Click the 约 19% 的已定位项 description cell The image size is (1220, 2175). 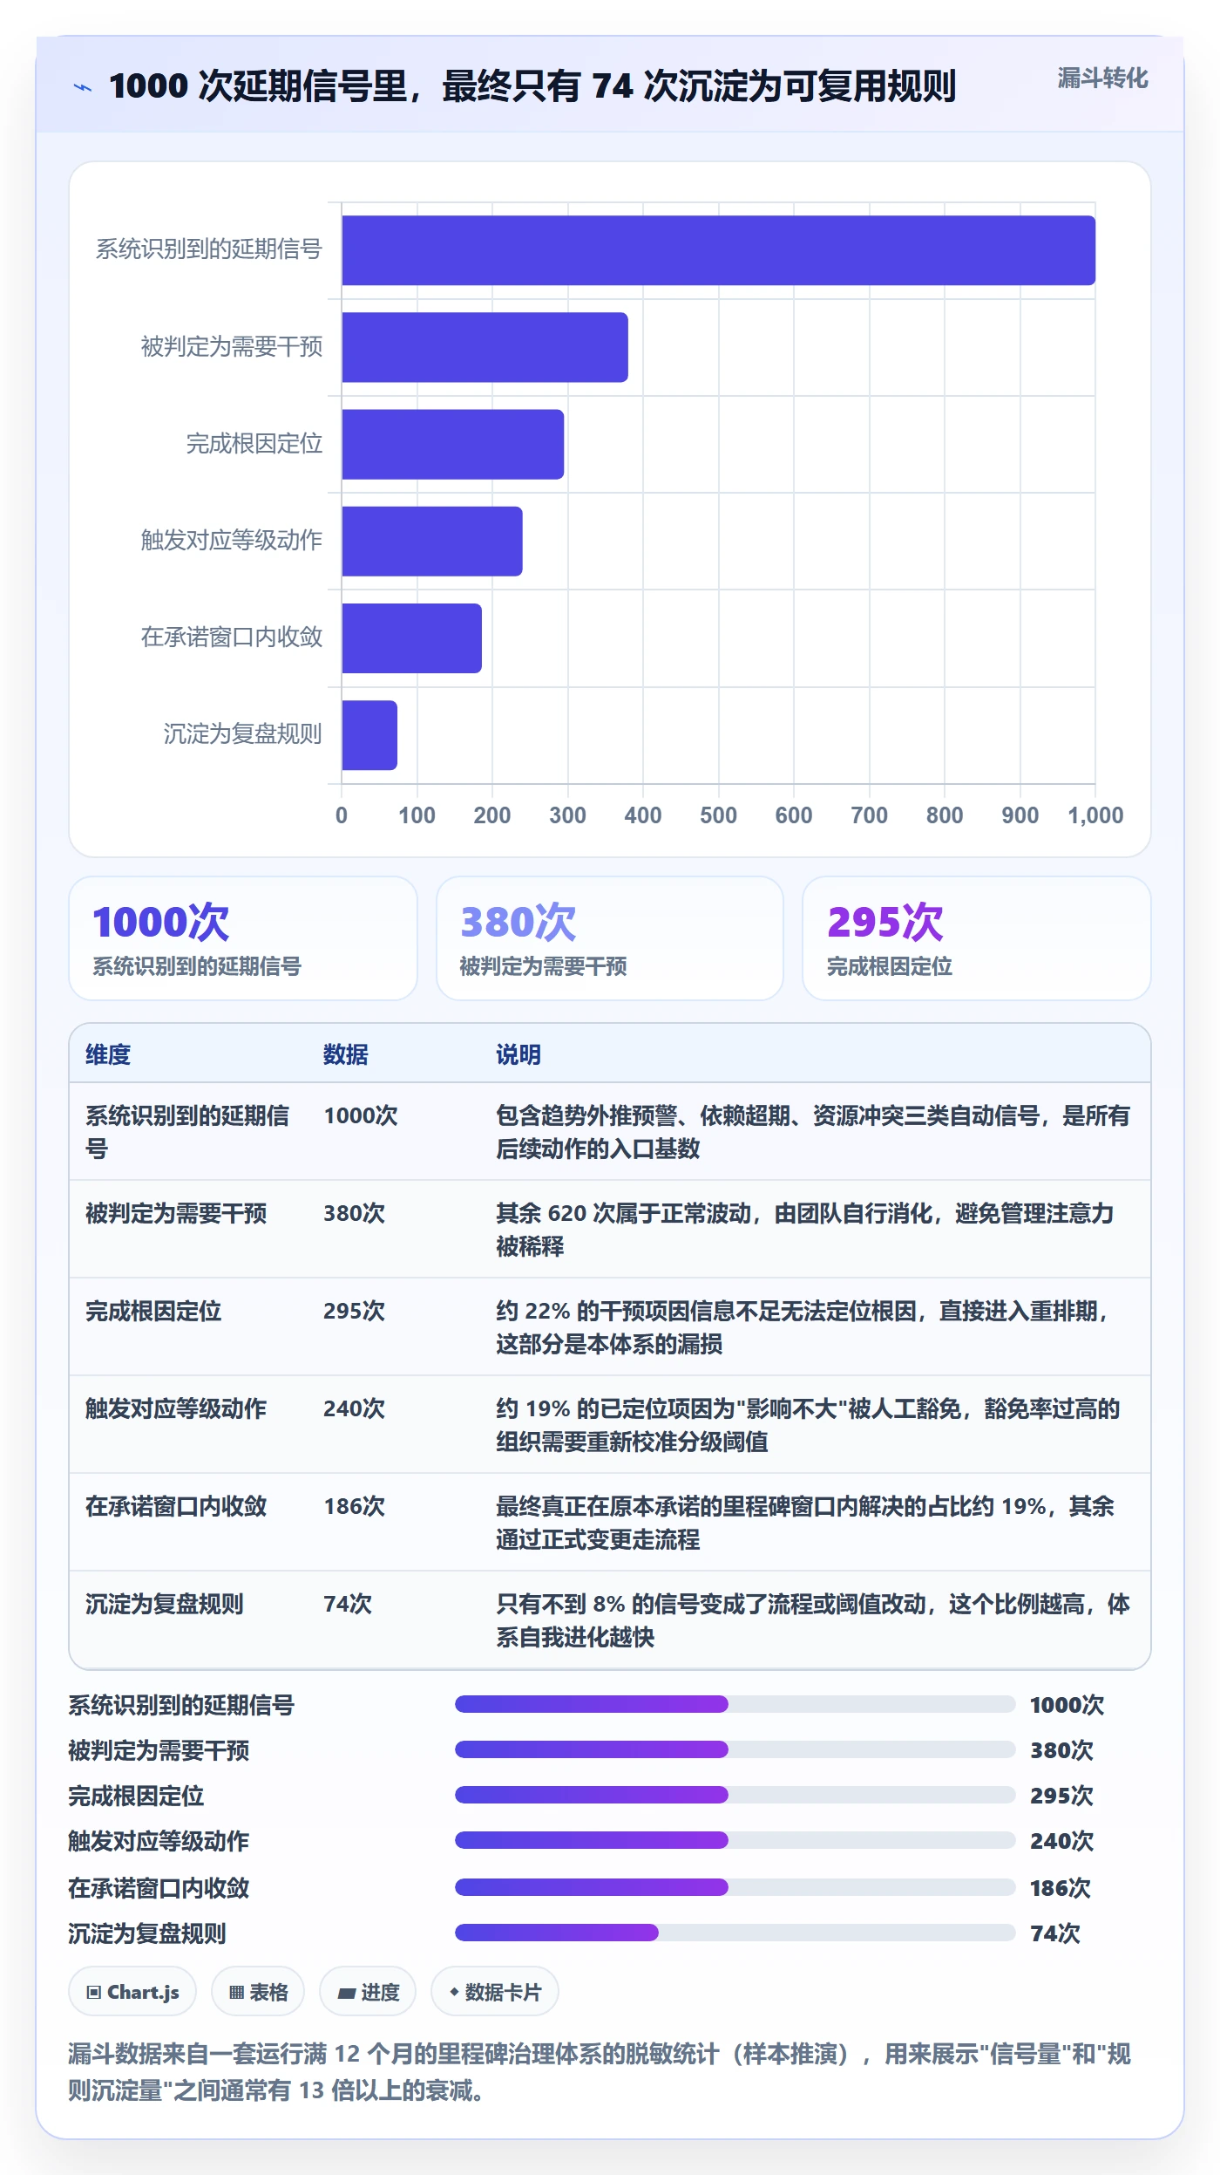tap(814, 1425)
